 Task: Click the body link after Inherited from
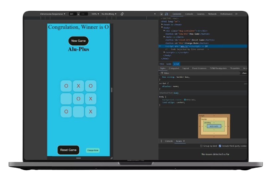pyautogui.click(x=176, y=93)
